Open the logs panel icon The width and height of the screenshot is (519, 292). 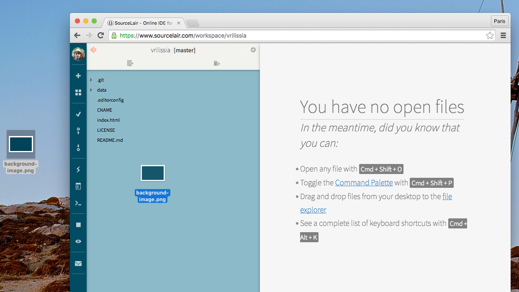click(x=78, y=186)
